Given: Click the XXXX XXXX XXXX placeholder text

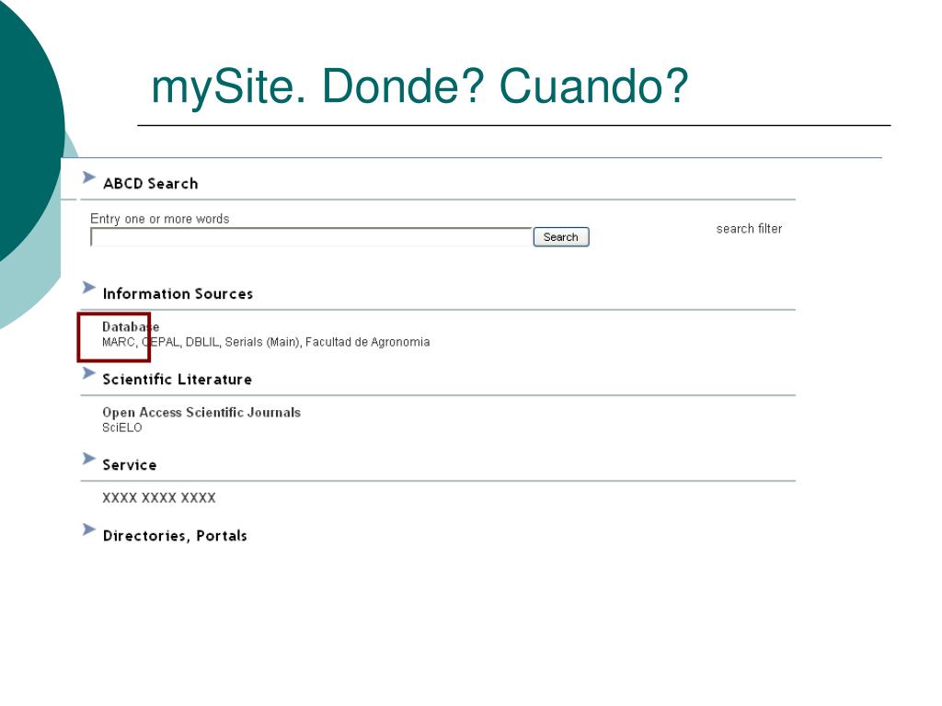Looking at the screenshot, I should click(x=158, y=497).
